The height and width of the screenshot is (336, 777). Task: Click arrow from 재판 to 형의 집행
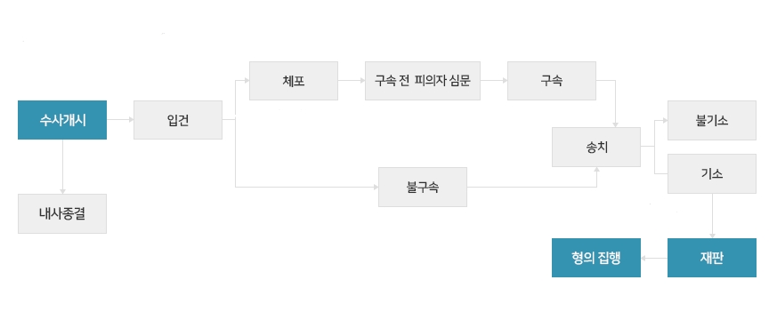654,258
